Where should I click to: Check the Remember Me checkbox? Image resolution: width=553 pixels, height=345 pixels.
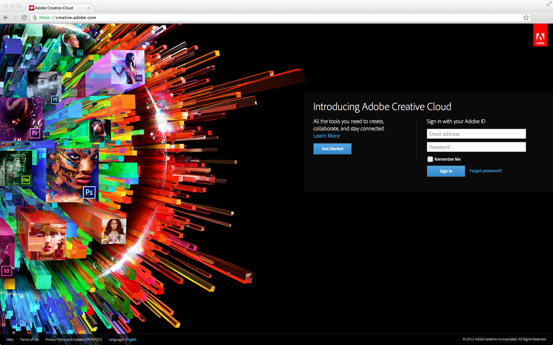tap(430, 159)
